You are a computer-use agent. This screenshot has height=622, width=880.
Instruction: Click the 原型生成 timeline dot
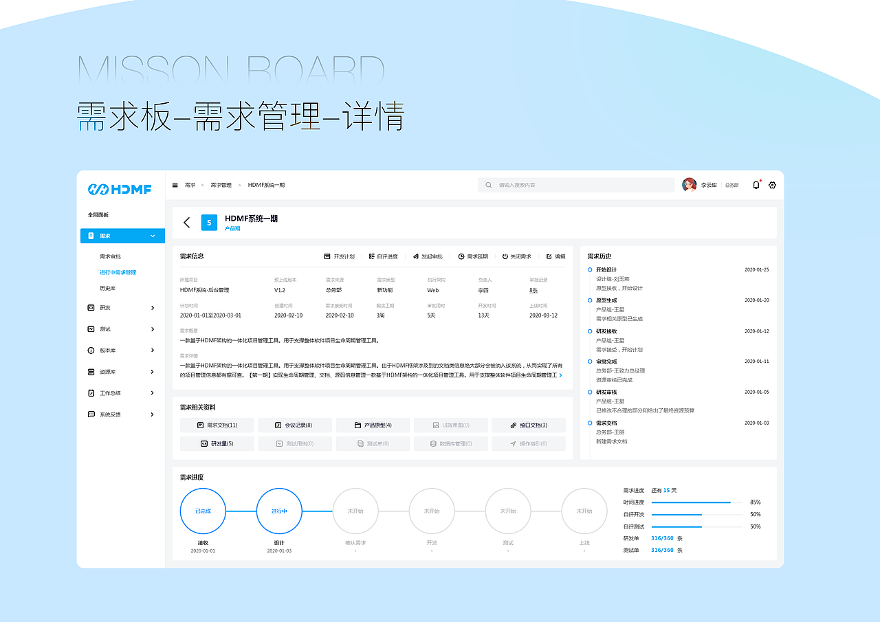590,300
